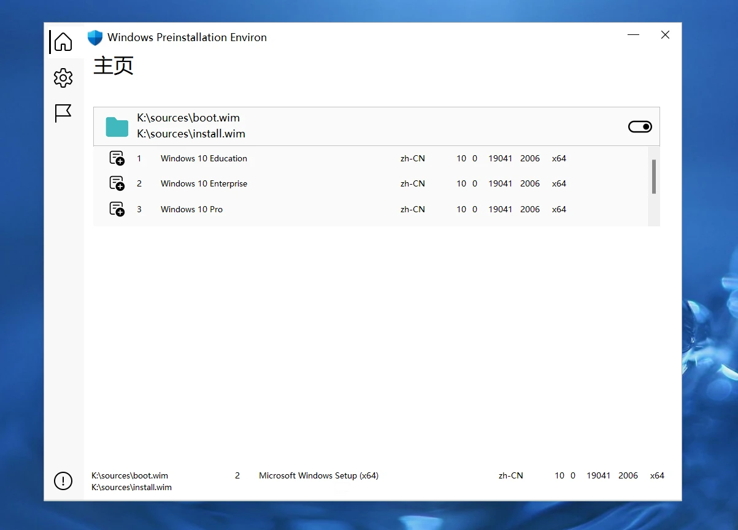Viewport: 738px width, 530px height.
Task: Toggle the switch beside K:\sources\boot.wim
Action: [x=640, y=126]
